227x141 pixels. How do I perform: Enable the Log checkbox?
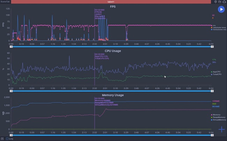7,139
